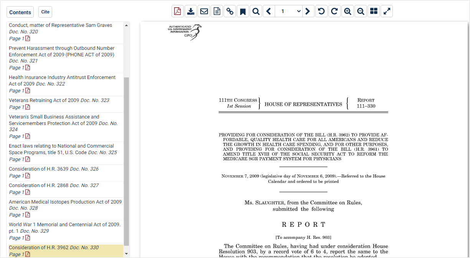The height and width of the screenshot is (258, 470).
Task: Click the Cite button
Action: pyautogui.click(x=45, y=12)
